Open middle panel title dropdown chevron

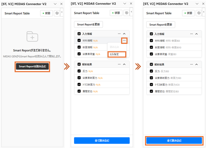pos(125,3)
